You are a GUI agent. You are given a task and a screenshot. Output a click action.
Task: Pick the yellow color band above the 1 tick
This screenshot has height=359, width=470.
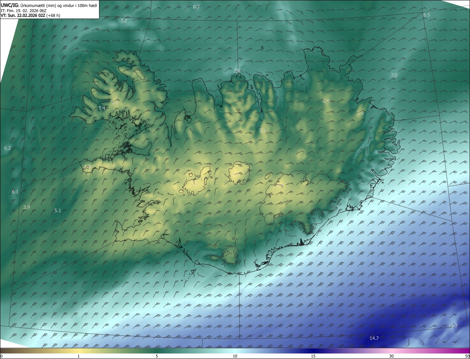[x=79, y=351]
